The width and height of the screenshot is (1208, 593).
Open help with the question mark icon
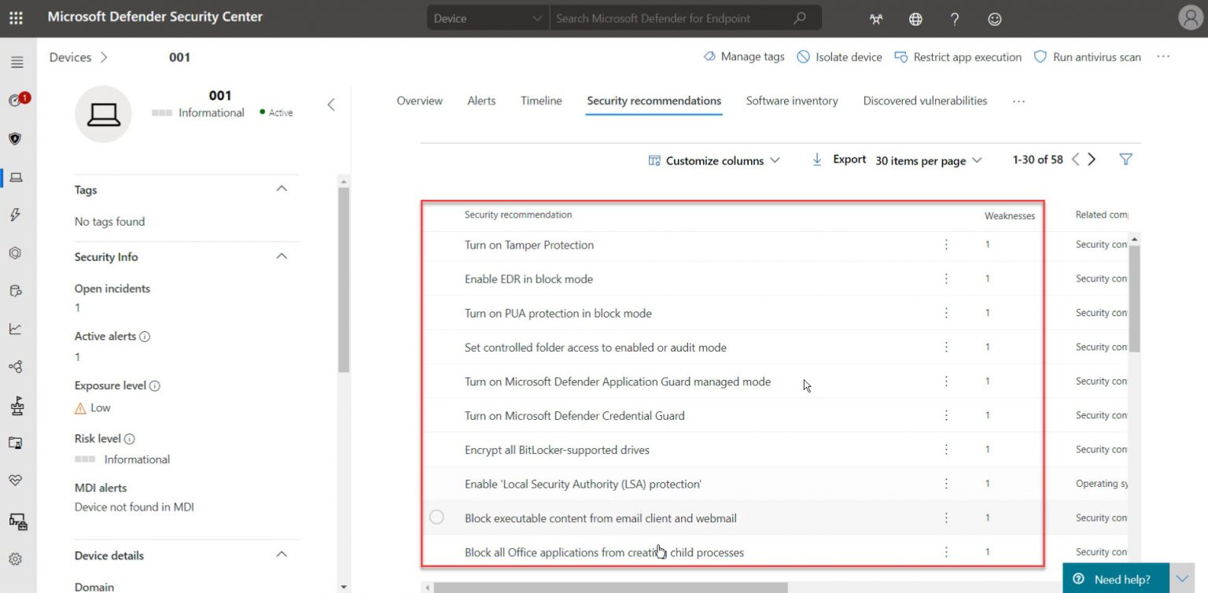[954, 18]
